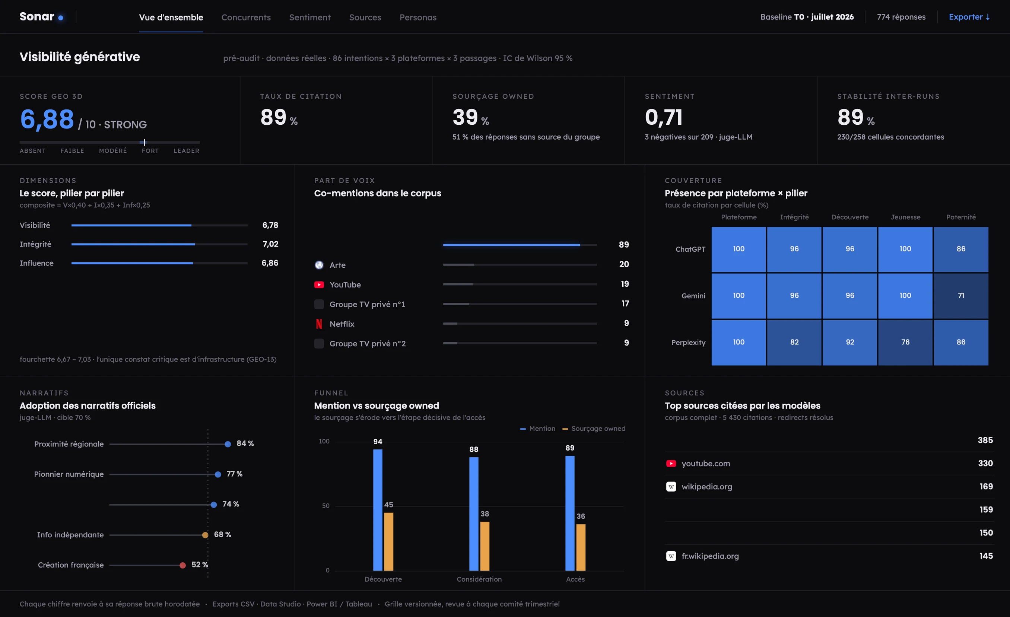The image size is (1010, 617).
Task: Select the Personas tab
Action: pyautogui.click(x=418, y=17)
